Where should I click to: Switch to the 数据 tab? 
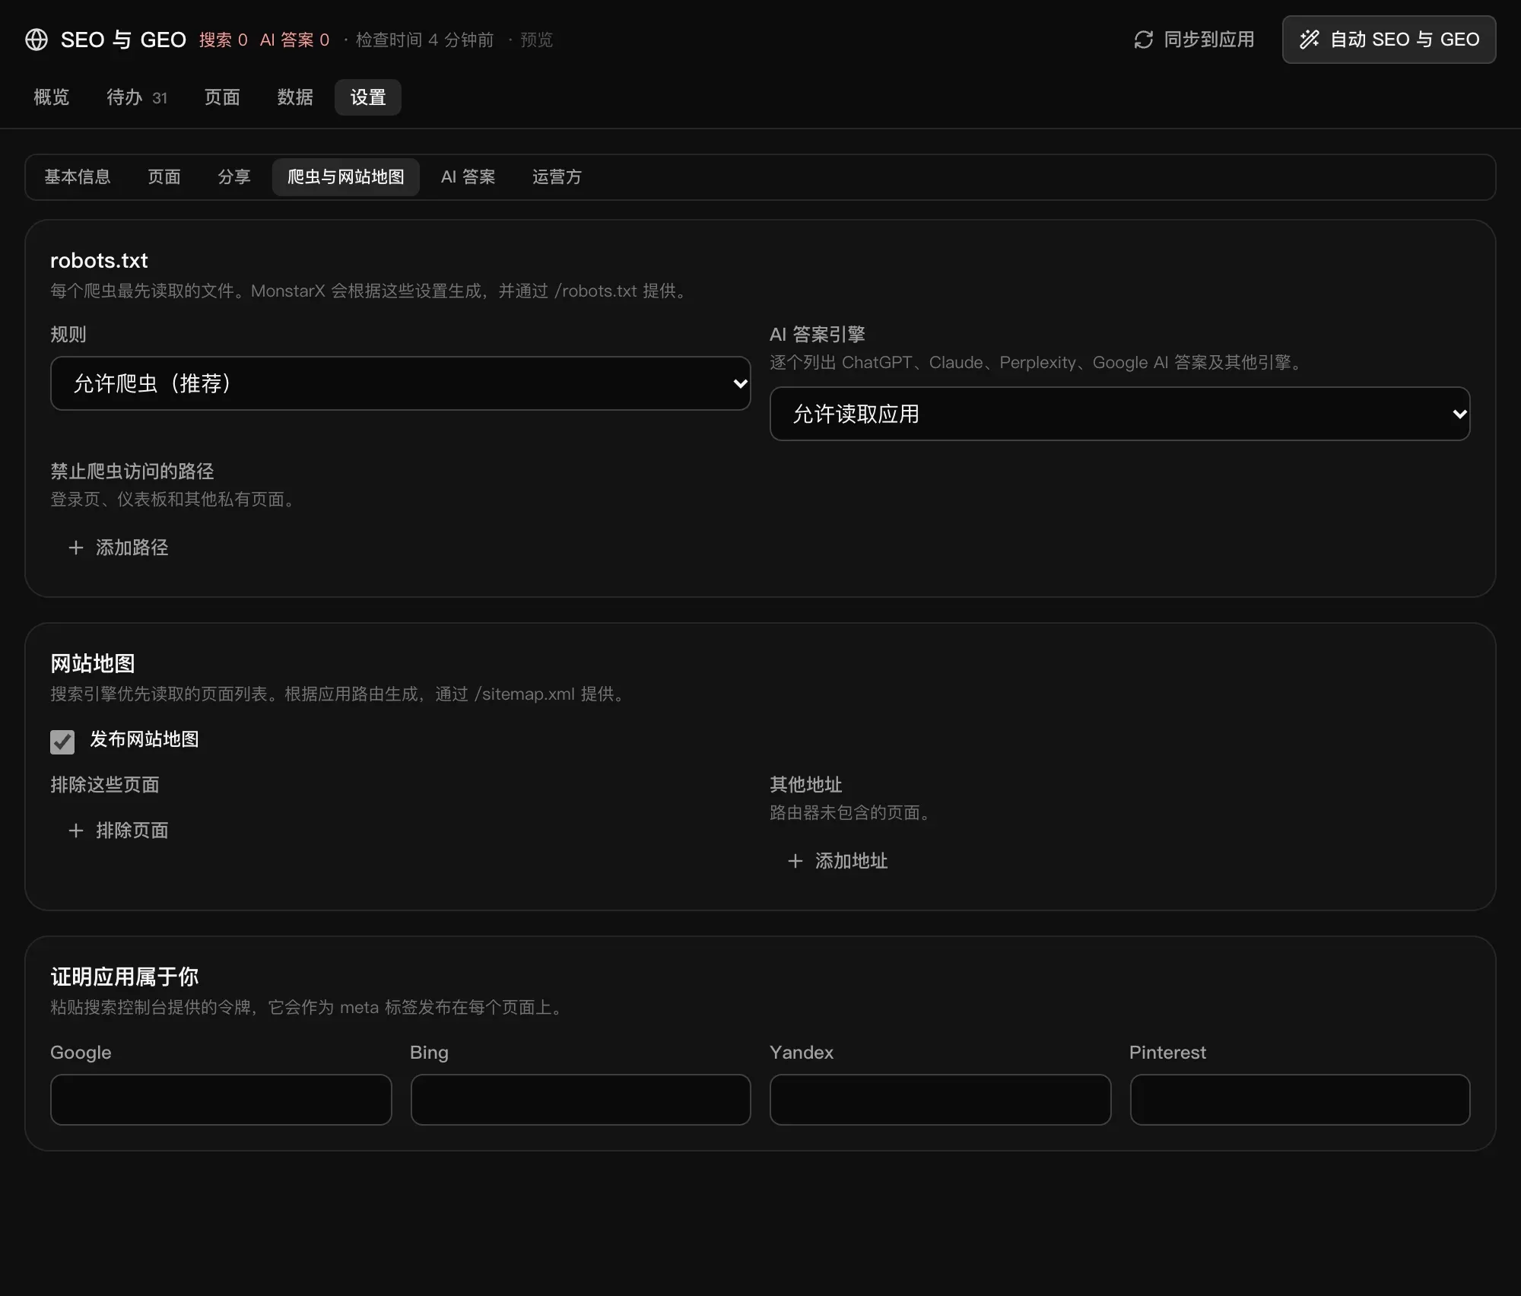295,97
